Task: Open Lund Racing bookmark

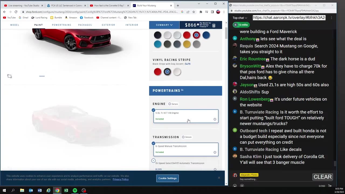Action: point(39,18)
